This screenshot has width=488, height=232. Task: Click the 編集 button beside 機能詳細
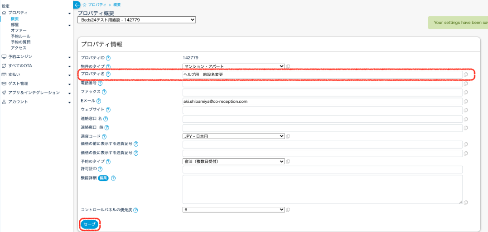[103, 178]
